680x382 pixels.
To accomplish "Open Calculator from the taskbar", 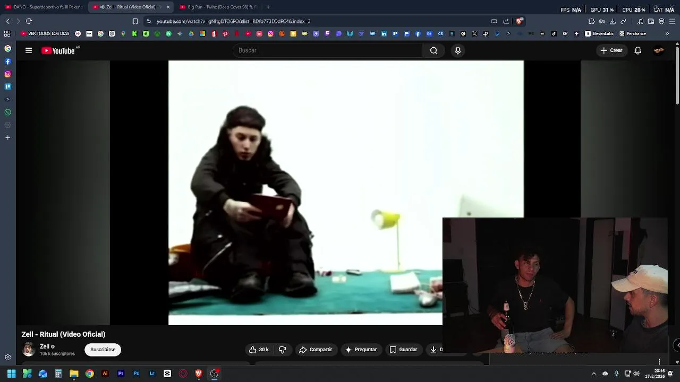I will point(58,374).
